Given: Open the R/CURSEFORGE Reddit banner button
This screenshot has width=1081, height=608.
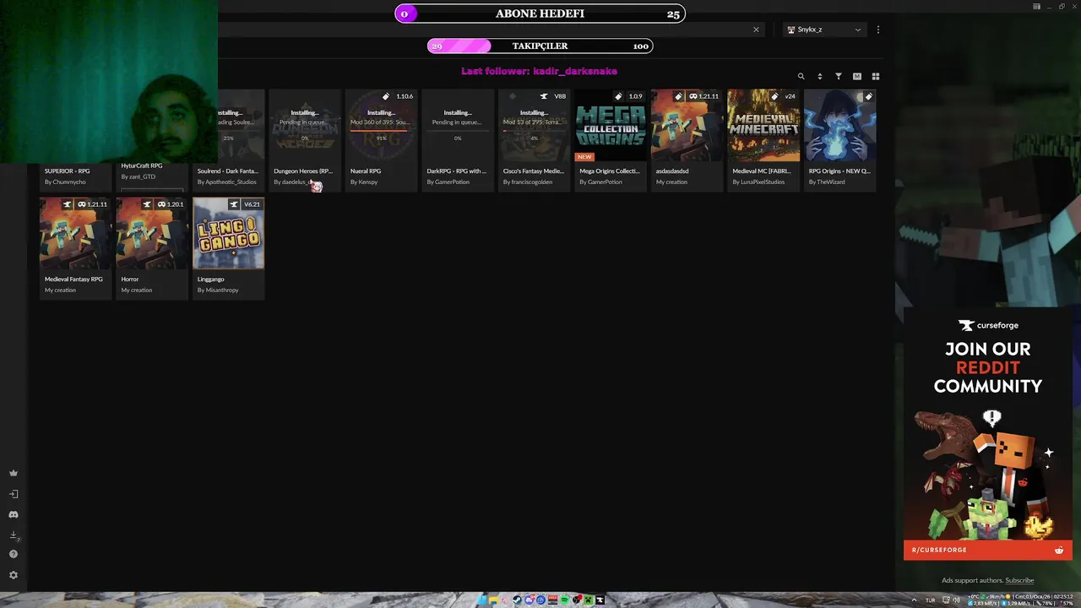Looking at the screenshot, I should [988, 550].
